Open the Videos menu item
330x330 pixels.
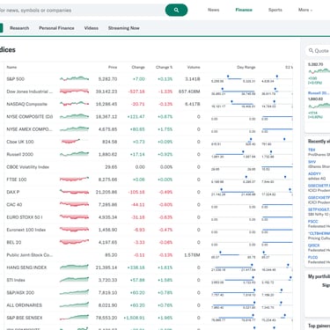pos(92,28)
